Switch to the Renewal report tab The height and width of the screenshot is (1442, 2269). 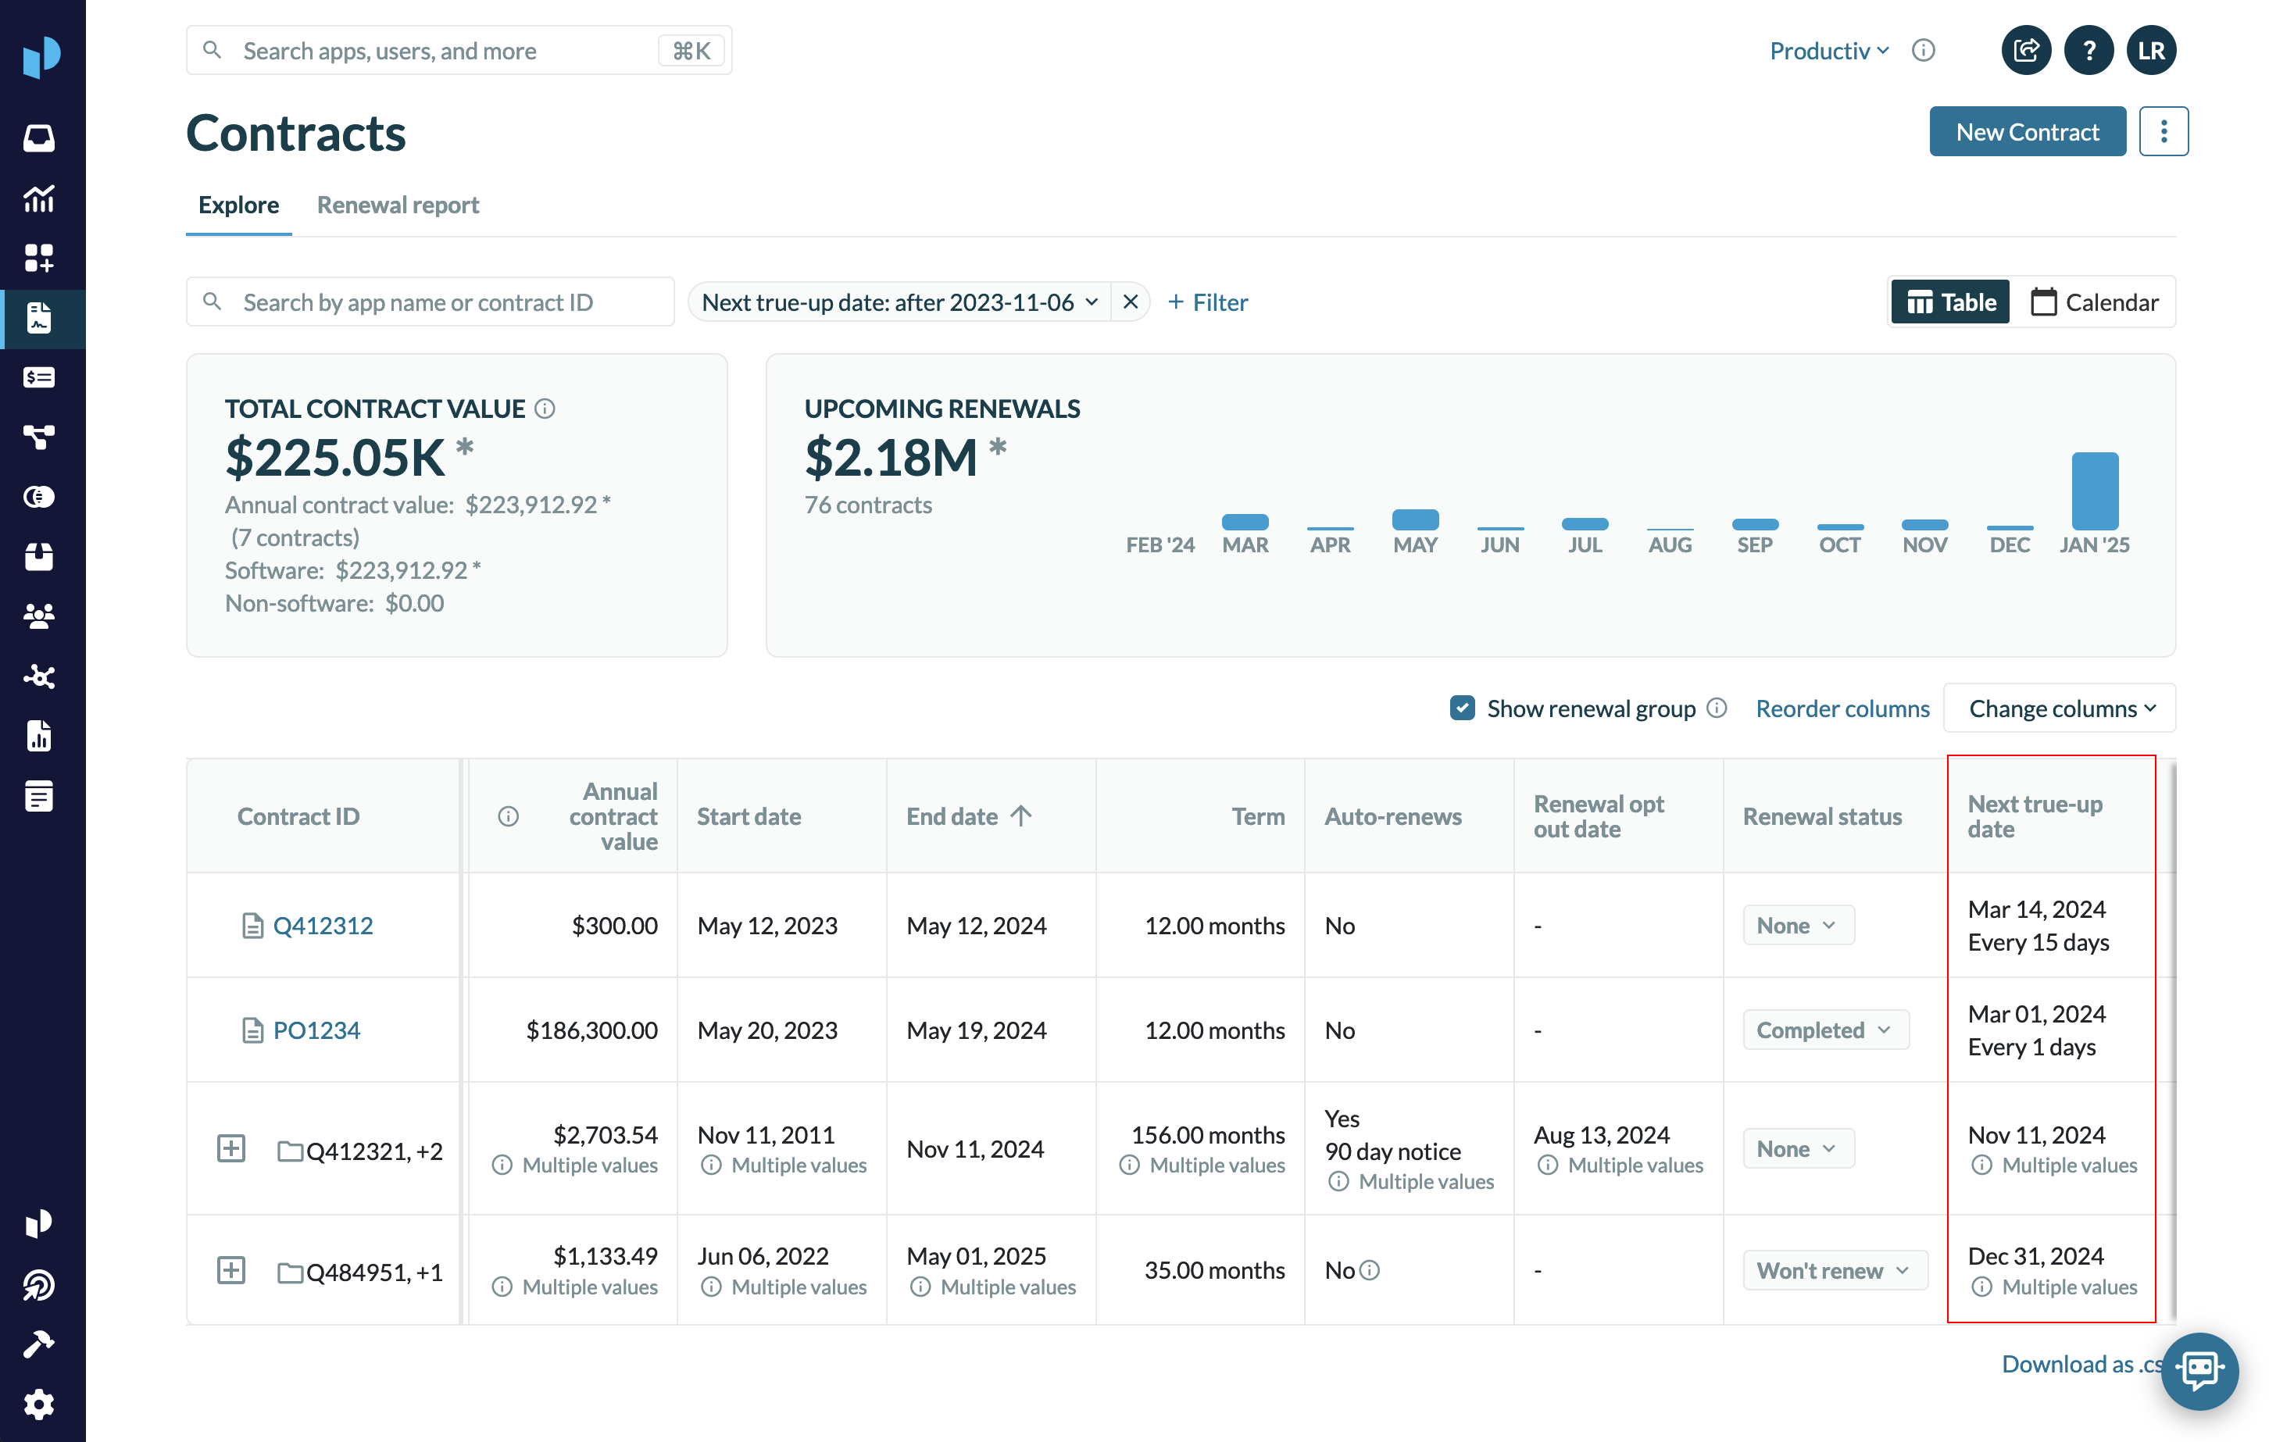pos(398,205)
